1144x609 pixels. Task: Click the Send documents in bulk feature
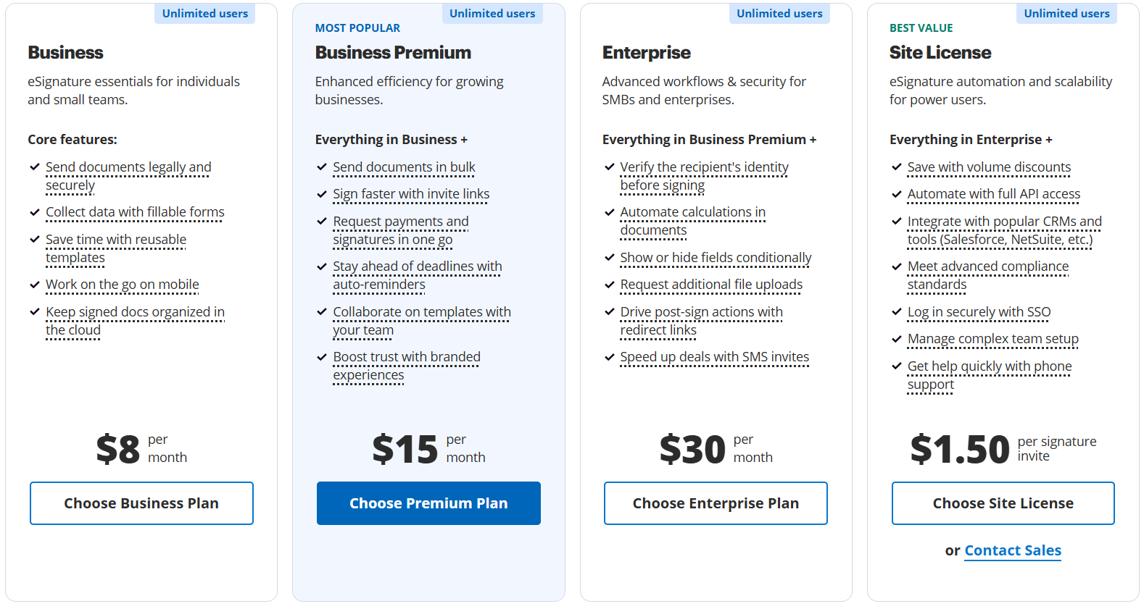(404, 167)
